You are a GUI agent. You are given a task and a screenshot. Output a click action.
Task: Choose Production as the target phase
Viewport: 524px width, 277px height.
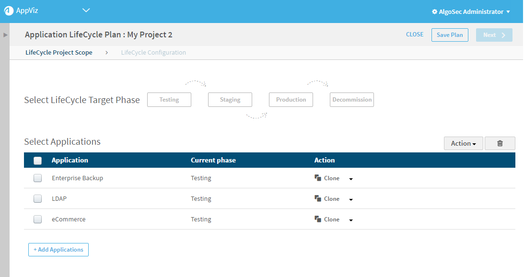(291, 100)
